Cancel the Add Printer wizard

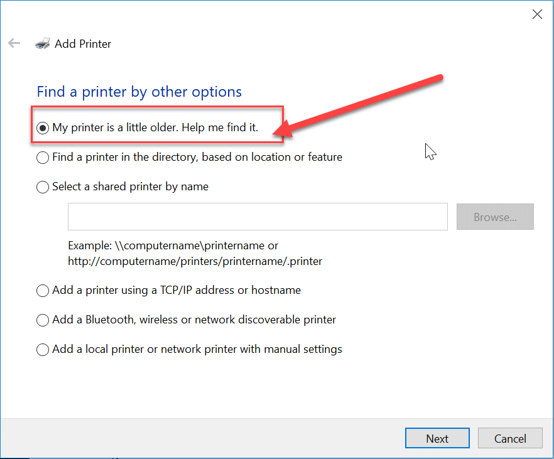pos(510,438)
